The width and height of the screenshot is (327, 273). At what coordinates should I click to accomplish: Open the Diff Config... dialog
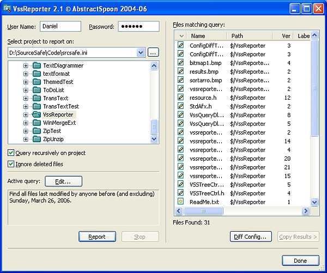click(x=251, y=236)
